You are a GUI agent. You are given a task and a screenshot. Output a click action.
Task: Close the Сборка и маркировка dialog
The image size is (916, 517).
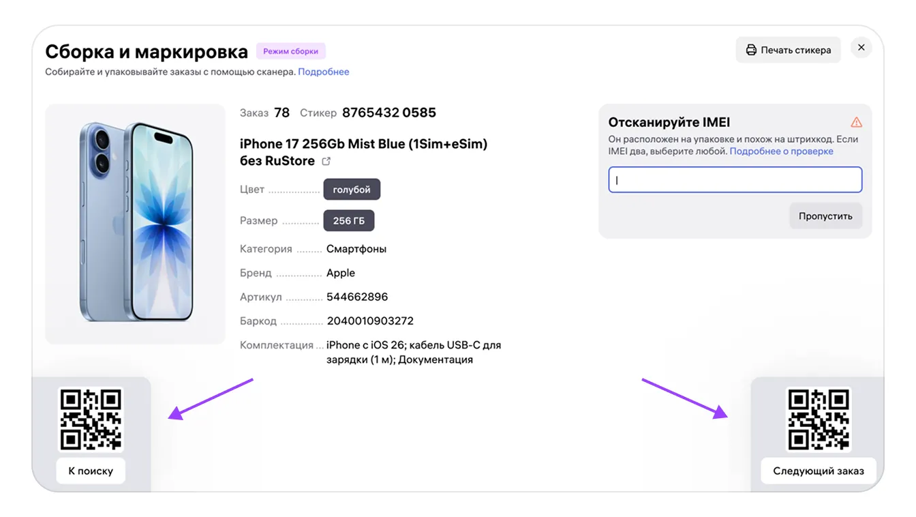(x=861, y=48)
